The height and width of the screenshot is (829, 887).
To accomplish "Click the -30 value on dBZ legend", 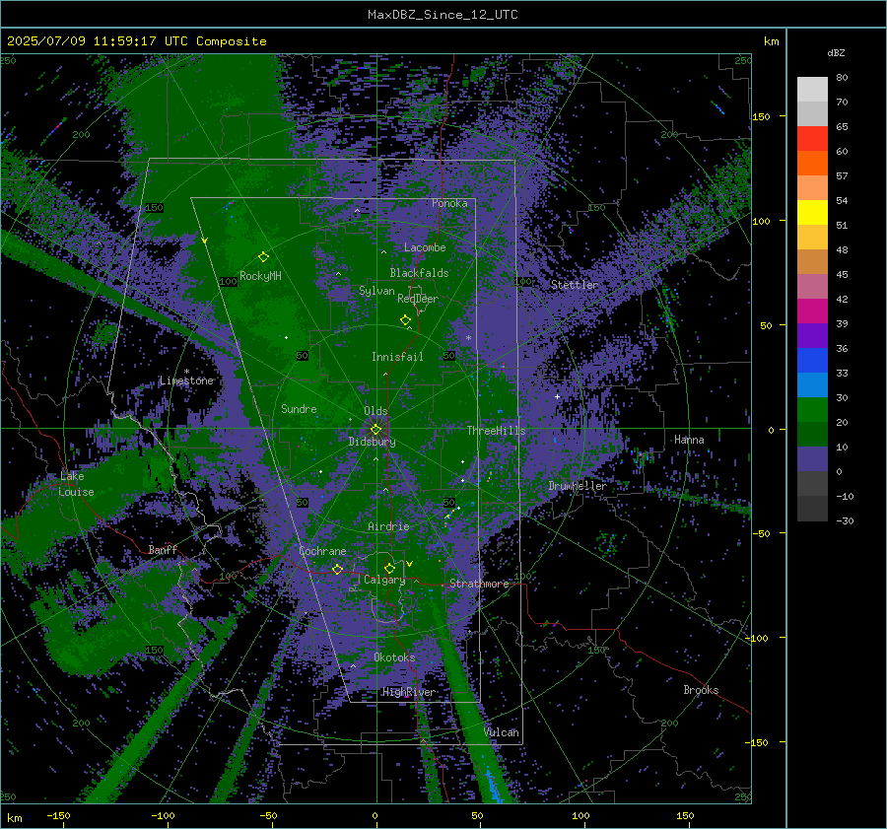I will 844,520.
